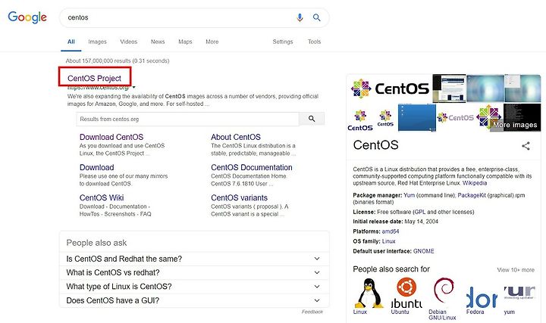Open the Download CentOS link
Image resolution: width=546 pixels, height=323 pixels.
tap(111, 137)
